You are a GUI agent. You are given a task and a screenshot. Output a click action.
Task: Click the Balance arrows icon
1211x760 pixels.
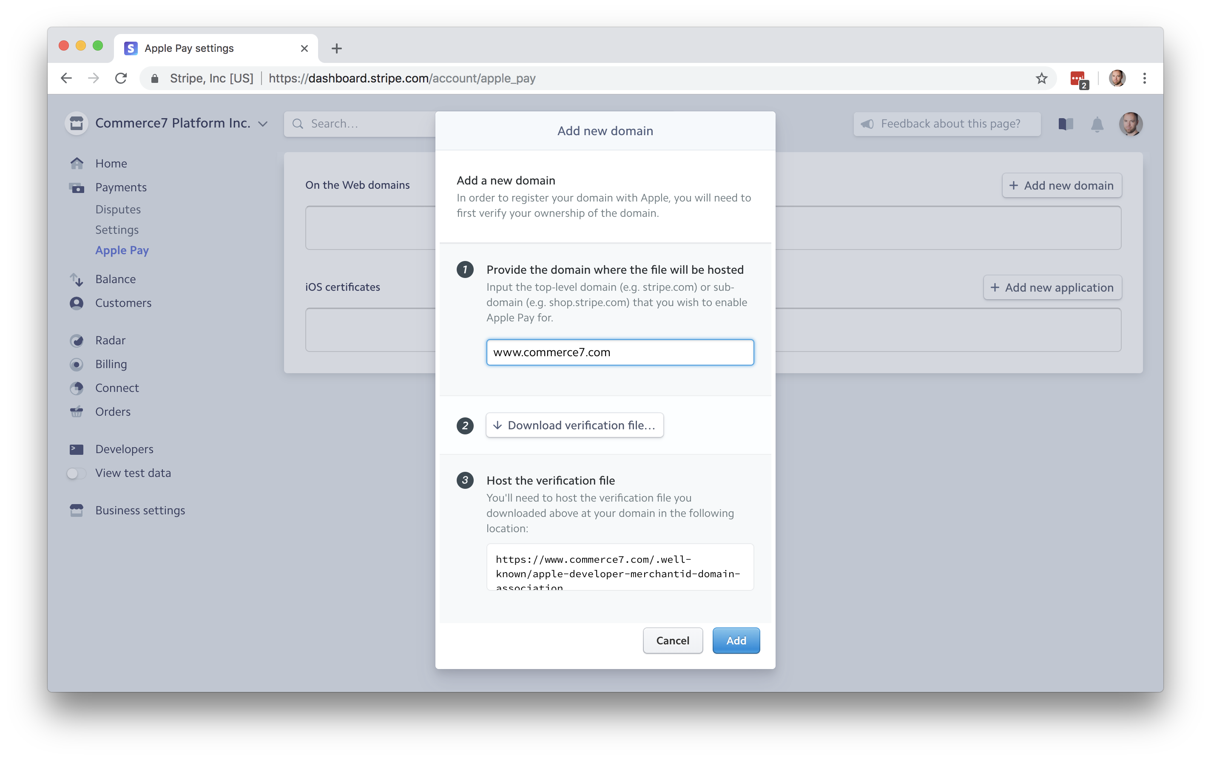pyautogui.click(x=77, y=279)
